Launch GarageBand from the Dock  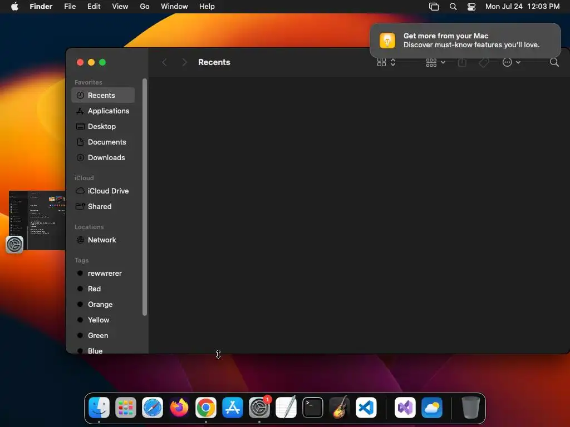click(340, 408)
